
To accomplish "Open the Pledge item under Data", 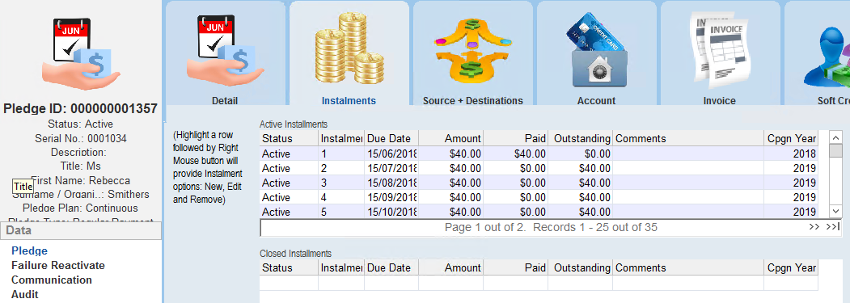I will 29,251.
